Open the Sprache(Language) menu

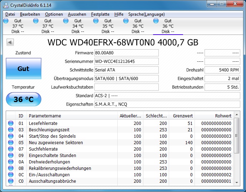(x=147, y=14)
